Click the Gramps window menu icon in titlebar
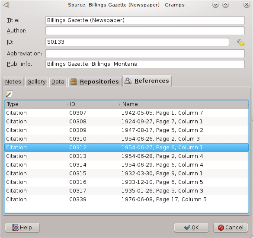The image size is (253, 238). tap(6, 5)
